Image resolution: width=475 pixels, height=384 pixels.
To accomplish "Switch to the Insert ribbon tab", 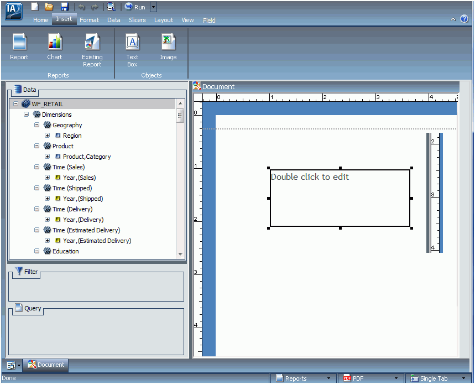I will [x=64, y=19].
